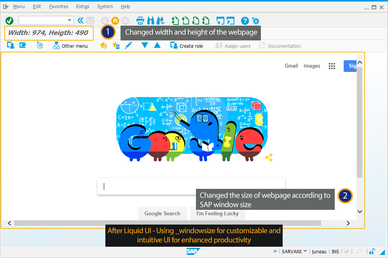Click the Google Search button
388x258 pixels.
(x=163, y=213)
